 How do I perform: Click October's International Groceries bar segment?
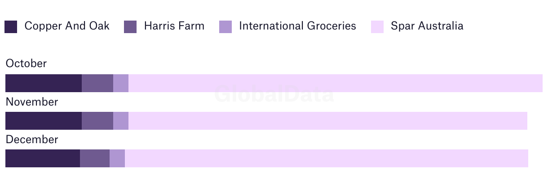click(121, 83)
